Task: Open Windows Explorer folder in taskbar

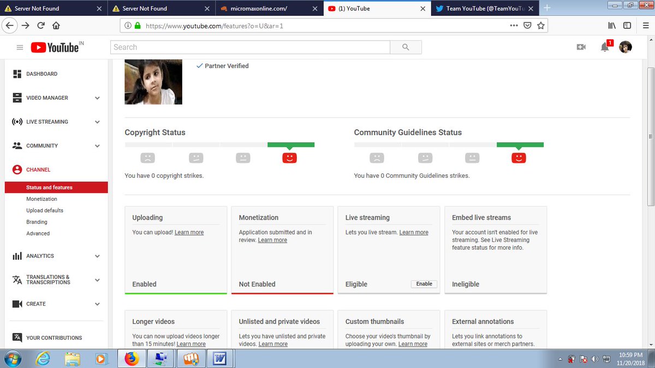Action: [x=72, y=359]
